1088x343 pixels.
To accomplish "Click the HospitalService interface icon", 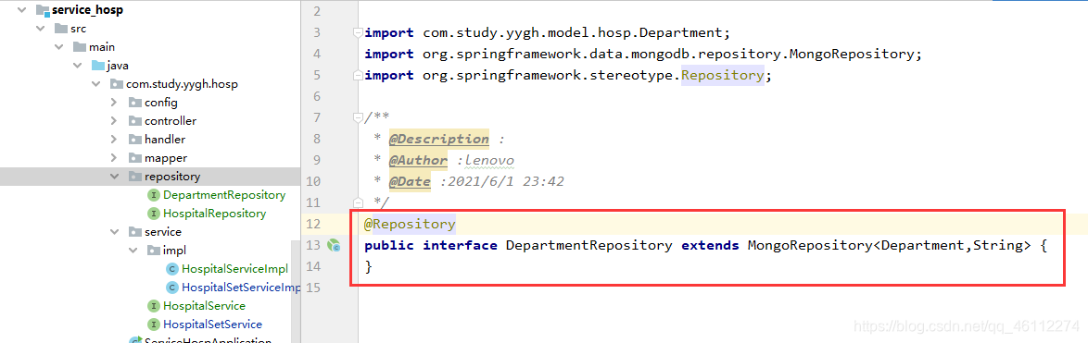I will pyautogui.click(x=153, y=305).
